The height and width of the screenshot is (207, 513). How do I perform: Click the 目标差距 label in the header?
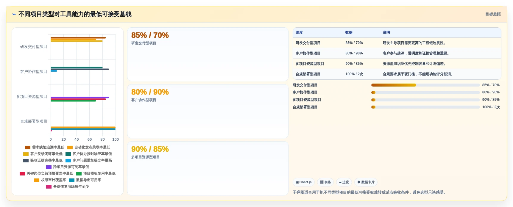(x=493, y=14)
